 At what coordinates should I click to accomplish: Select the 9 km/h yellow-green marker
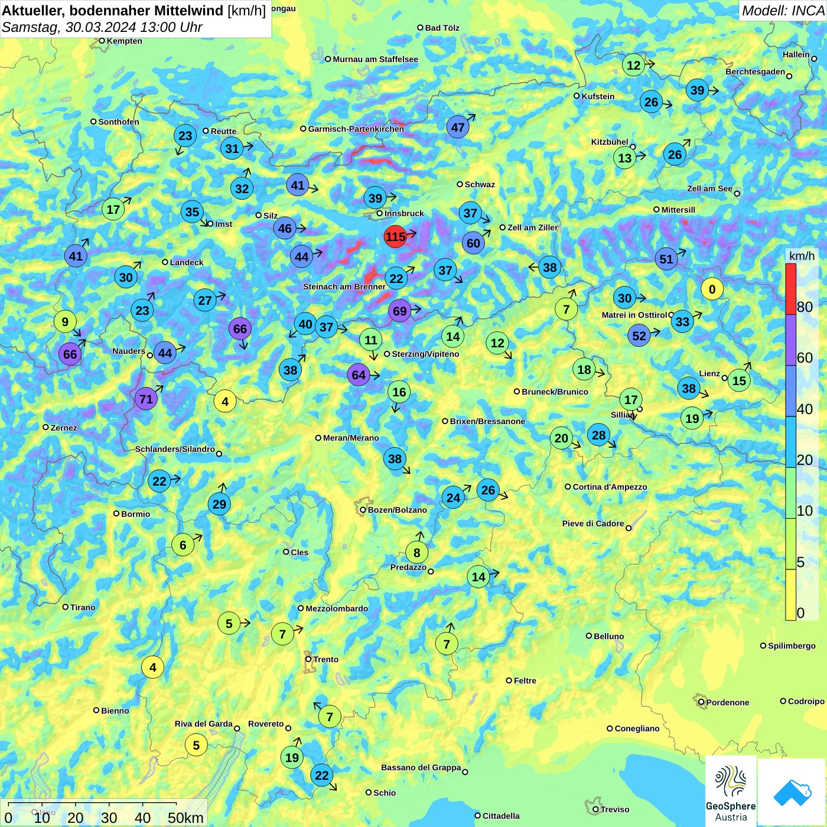[65, 322]
